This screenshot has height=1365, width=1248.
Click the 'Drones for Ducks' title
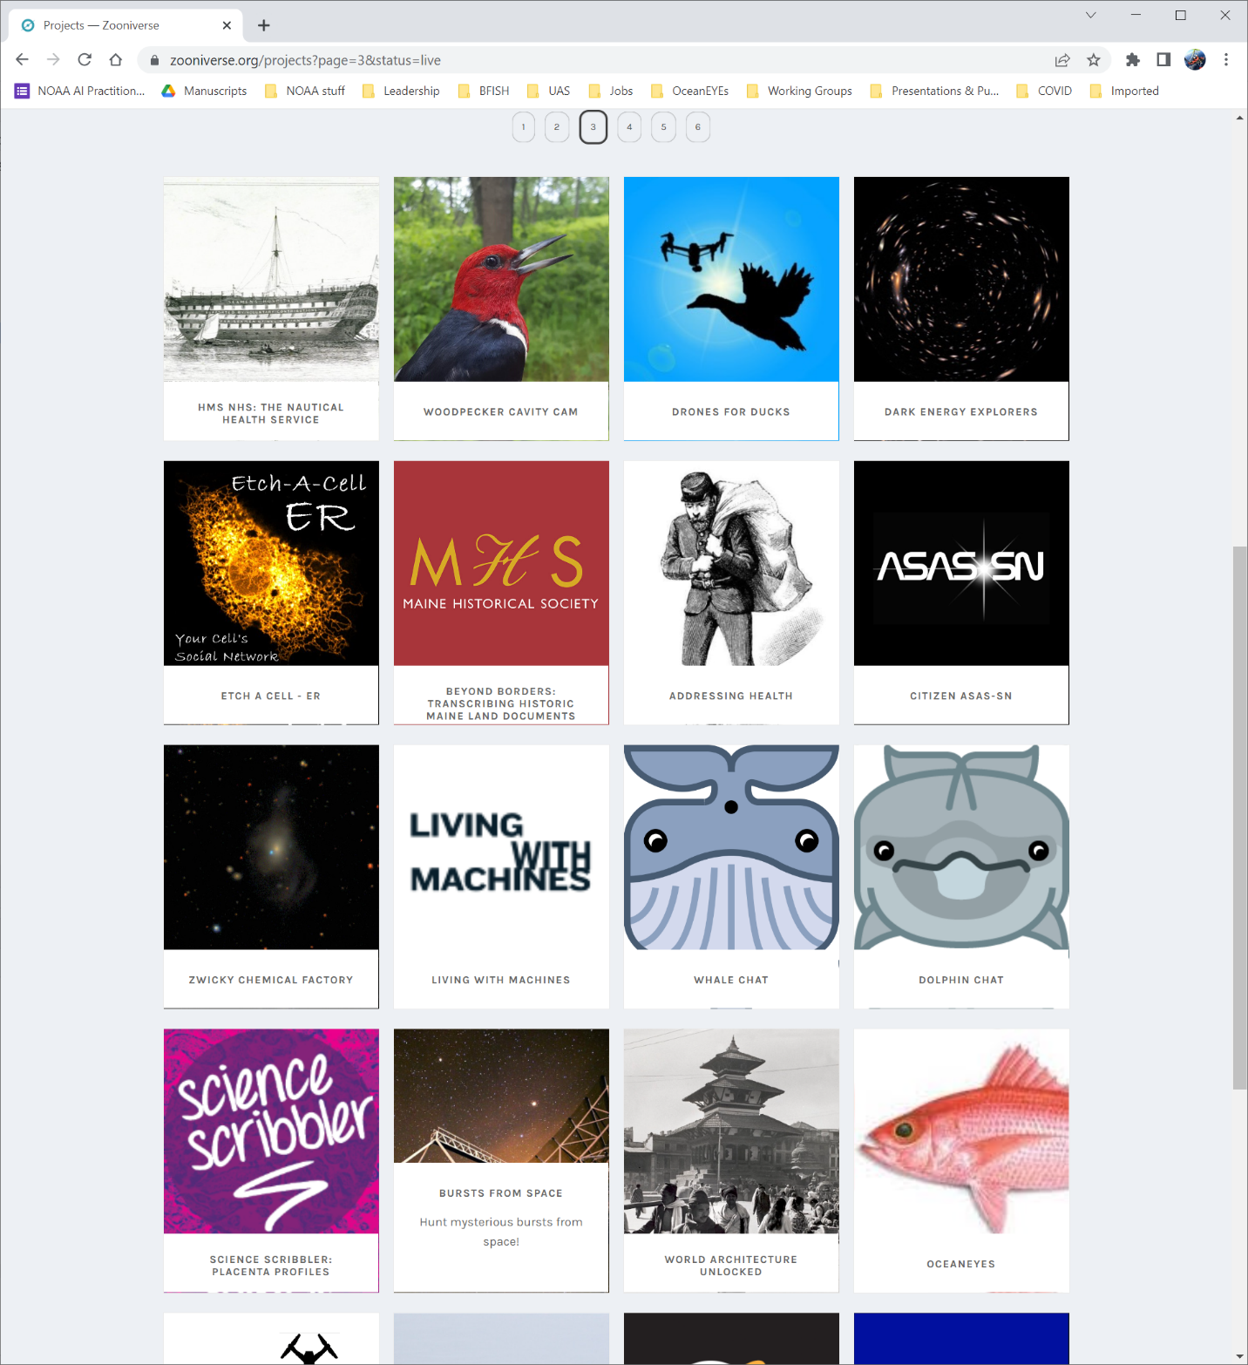[731, 412]
